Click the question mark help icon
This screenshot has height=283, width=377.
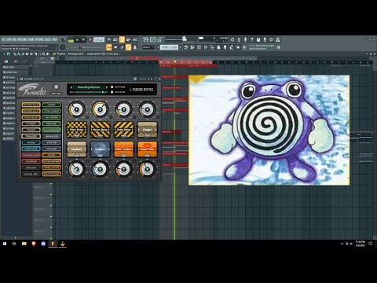(251, 39)
